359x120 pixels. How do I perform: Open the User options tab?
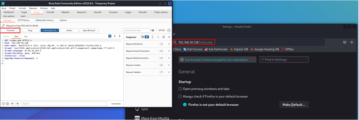[x=9, y=16]
